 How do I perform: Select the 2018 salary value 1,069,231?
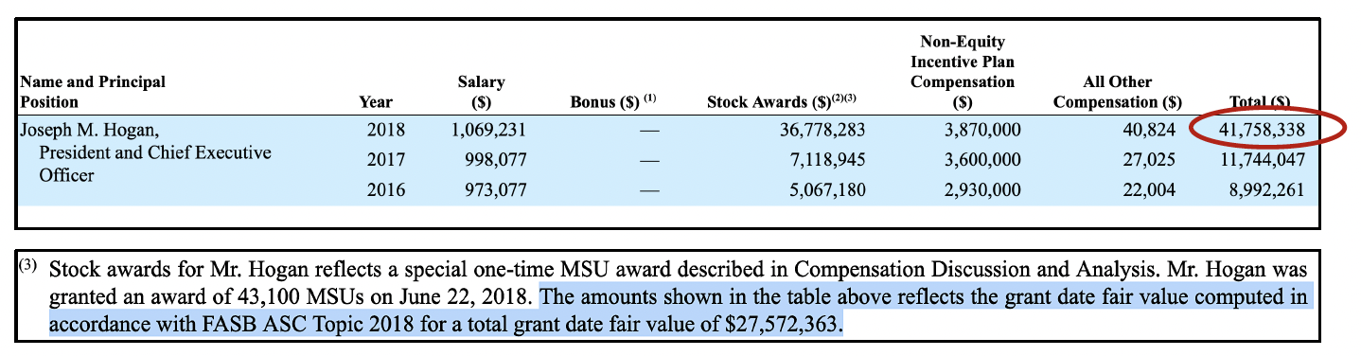coord(486,130)
